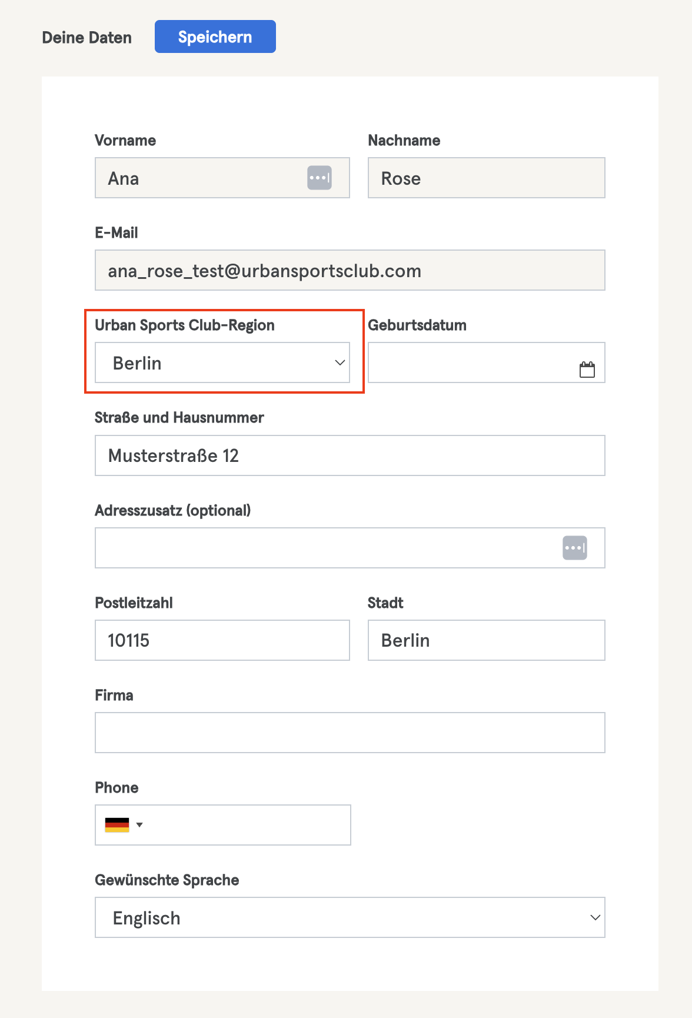The height and width of the screenshot is (1018, 692).
Task: Click the German flag icon
Action: [117, 825]
